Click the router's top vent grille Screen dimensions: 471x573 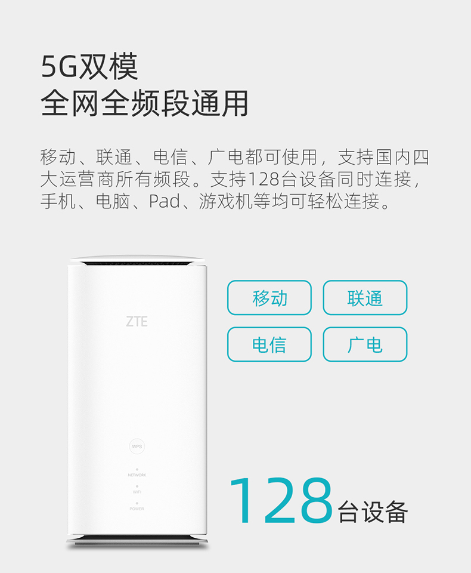tap(137, 263)
